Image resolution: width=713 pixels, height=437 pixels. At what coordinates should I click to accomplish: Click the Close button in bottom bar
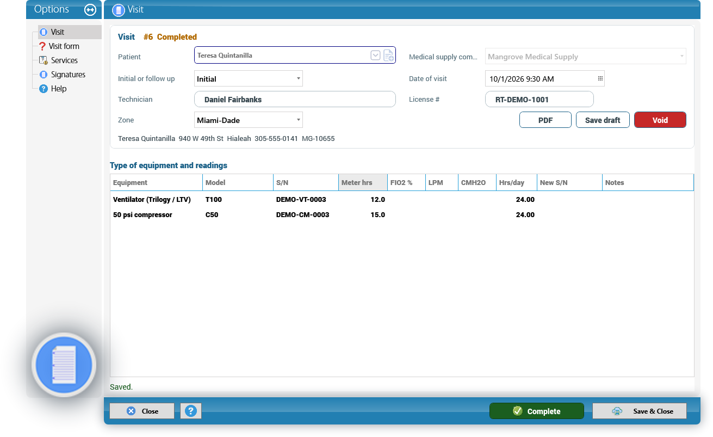coord(142,411)
